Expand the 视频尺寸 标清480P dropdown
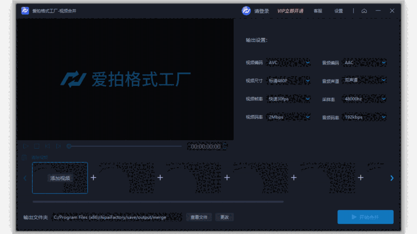 pos(289,80)
